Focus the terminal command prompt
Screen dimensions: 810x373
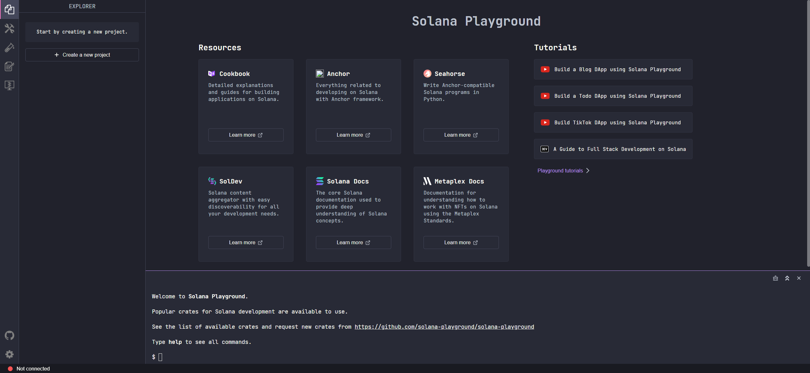160,357
